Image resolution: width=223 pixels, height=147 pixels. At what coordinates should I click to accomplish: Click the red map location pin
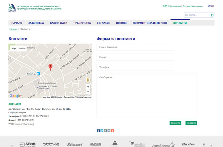point(50,67)
